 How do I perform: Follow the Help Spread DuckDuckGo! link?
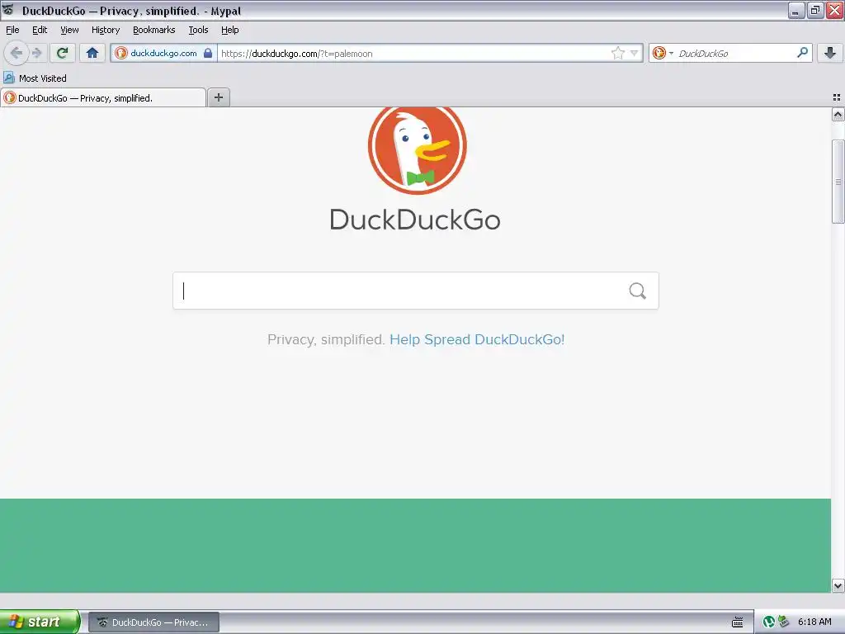(477, 339)
